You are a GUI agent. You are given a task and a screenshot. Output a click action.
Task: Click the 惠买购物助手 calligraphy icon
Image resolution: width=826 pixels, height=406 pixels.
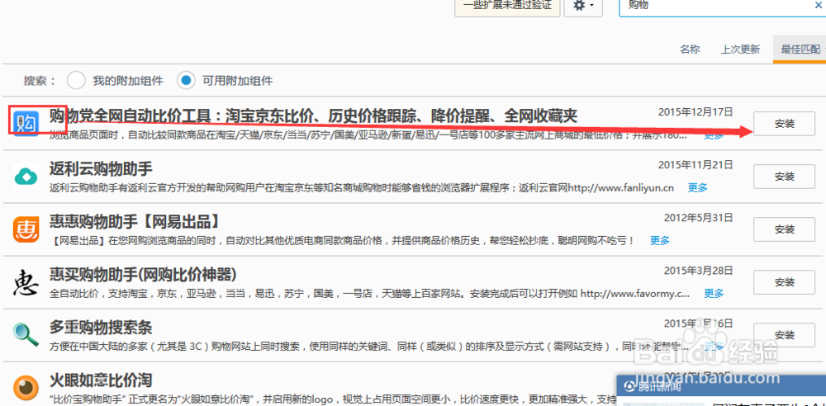(26, 283)
